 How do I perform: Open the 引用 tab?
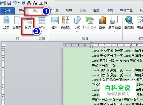coord(69,11)
